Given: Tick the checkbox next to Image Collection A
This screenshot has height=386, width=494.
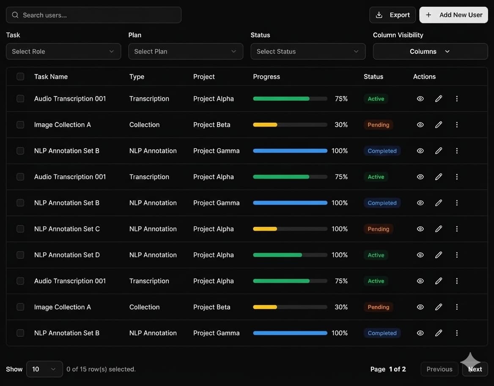Looking at the screenshot, I should (20, 124).
